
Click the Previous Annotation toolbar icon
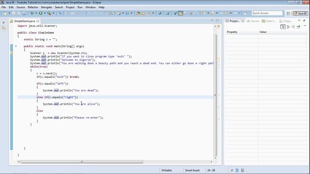pyautogui.click(x=212, y=13)
